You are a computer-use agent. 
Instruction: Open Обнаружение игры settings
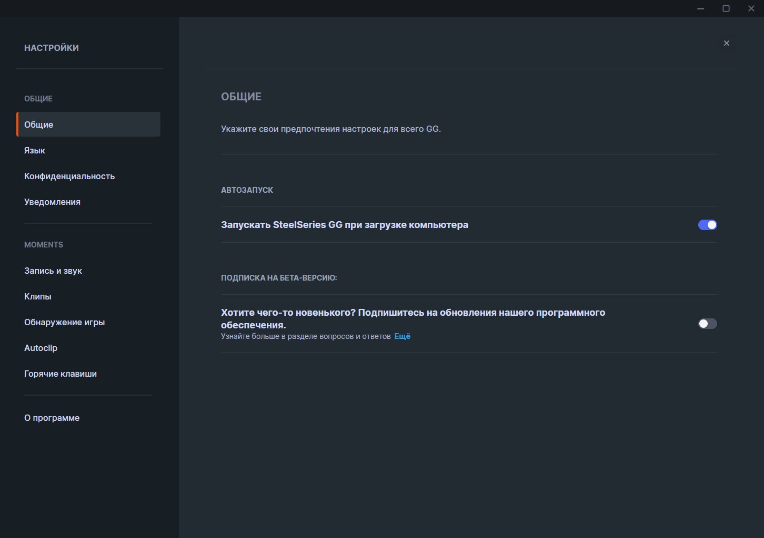tap(64, 322)
